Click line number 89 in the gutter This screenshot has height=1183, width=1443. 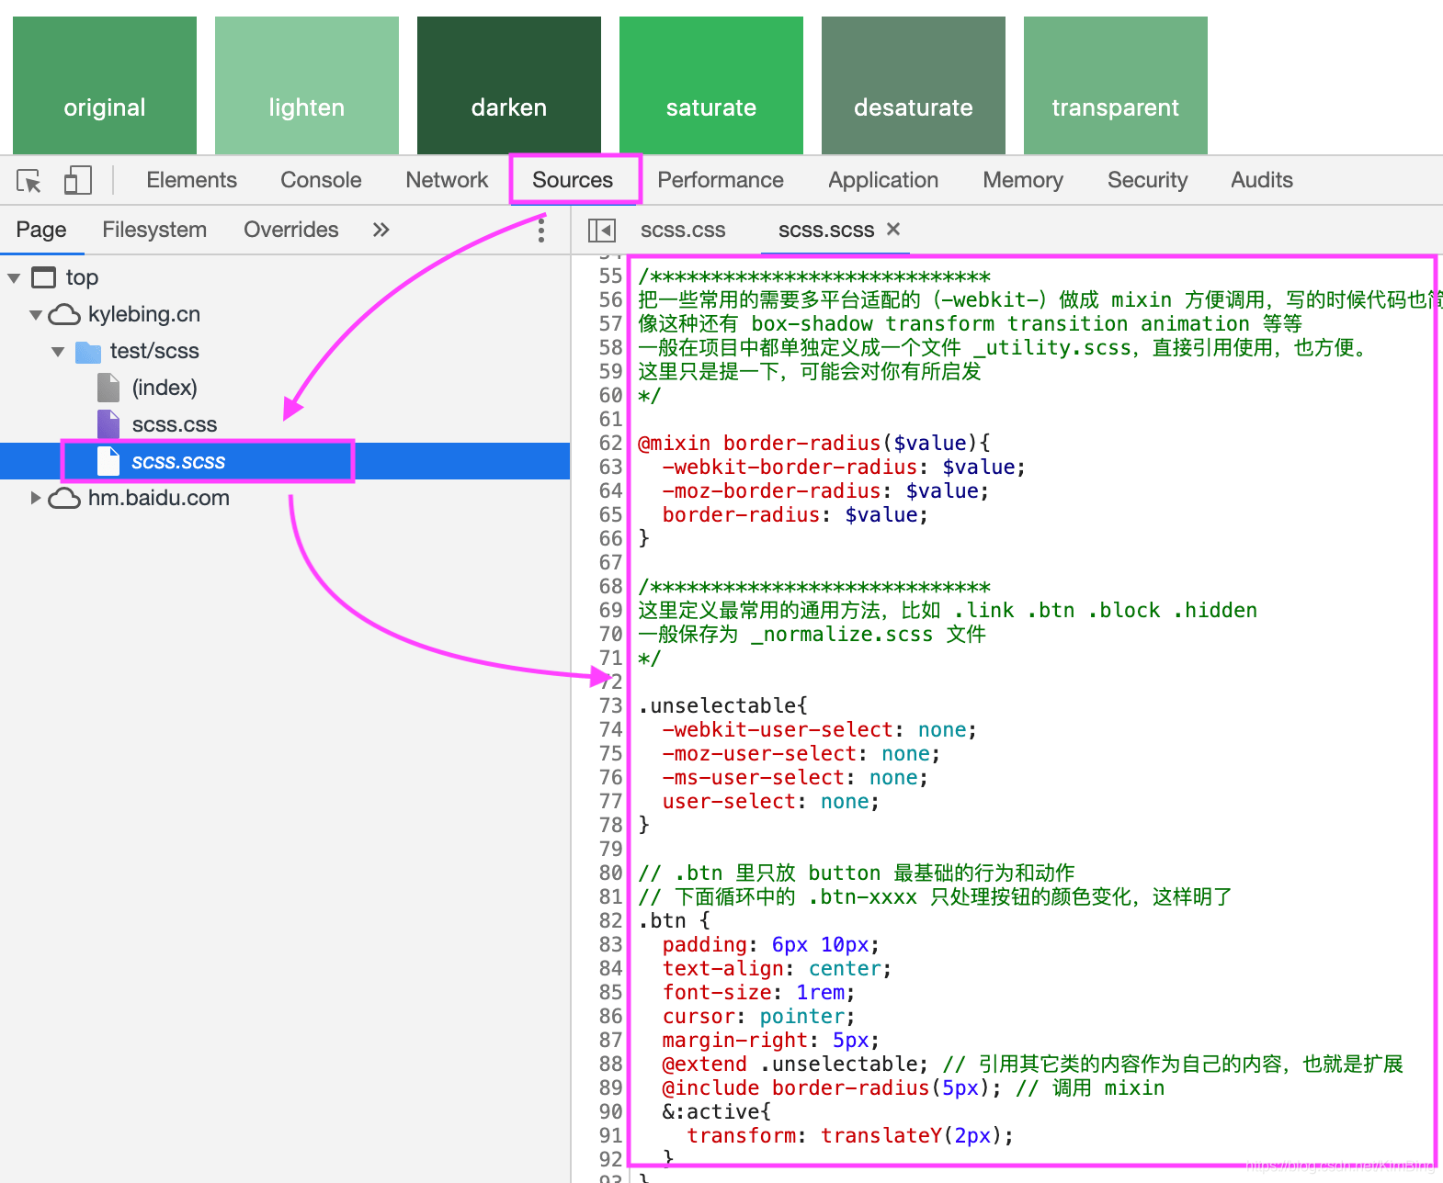tap(610, 1087)
